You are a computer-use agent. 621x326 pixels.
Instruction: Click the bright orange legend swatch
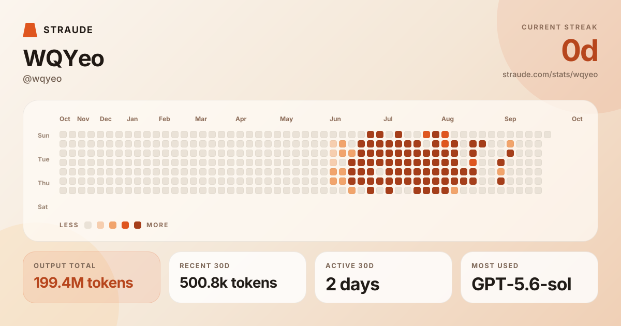125,225
